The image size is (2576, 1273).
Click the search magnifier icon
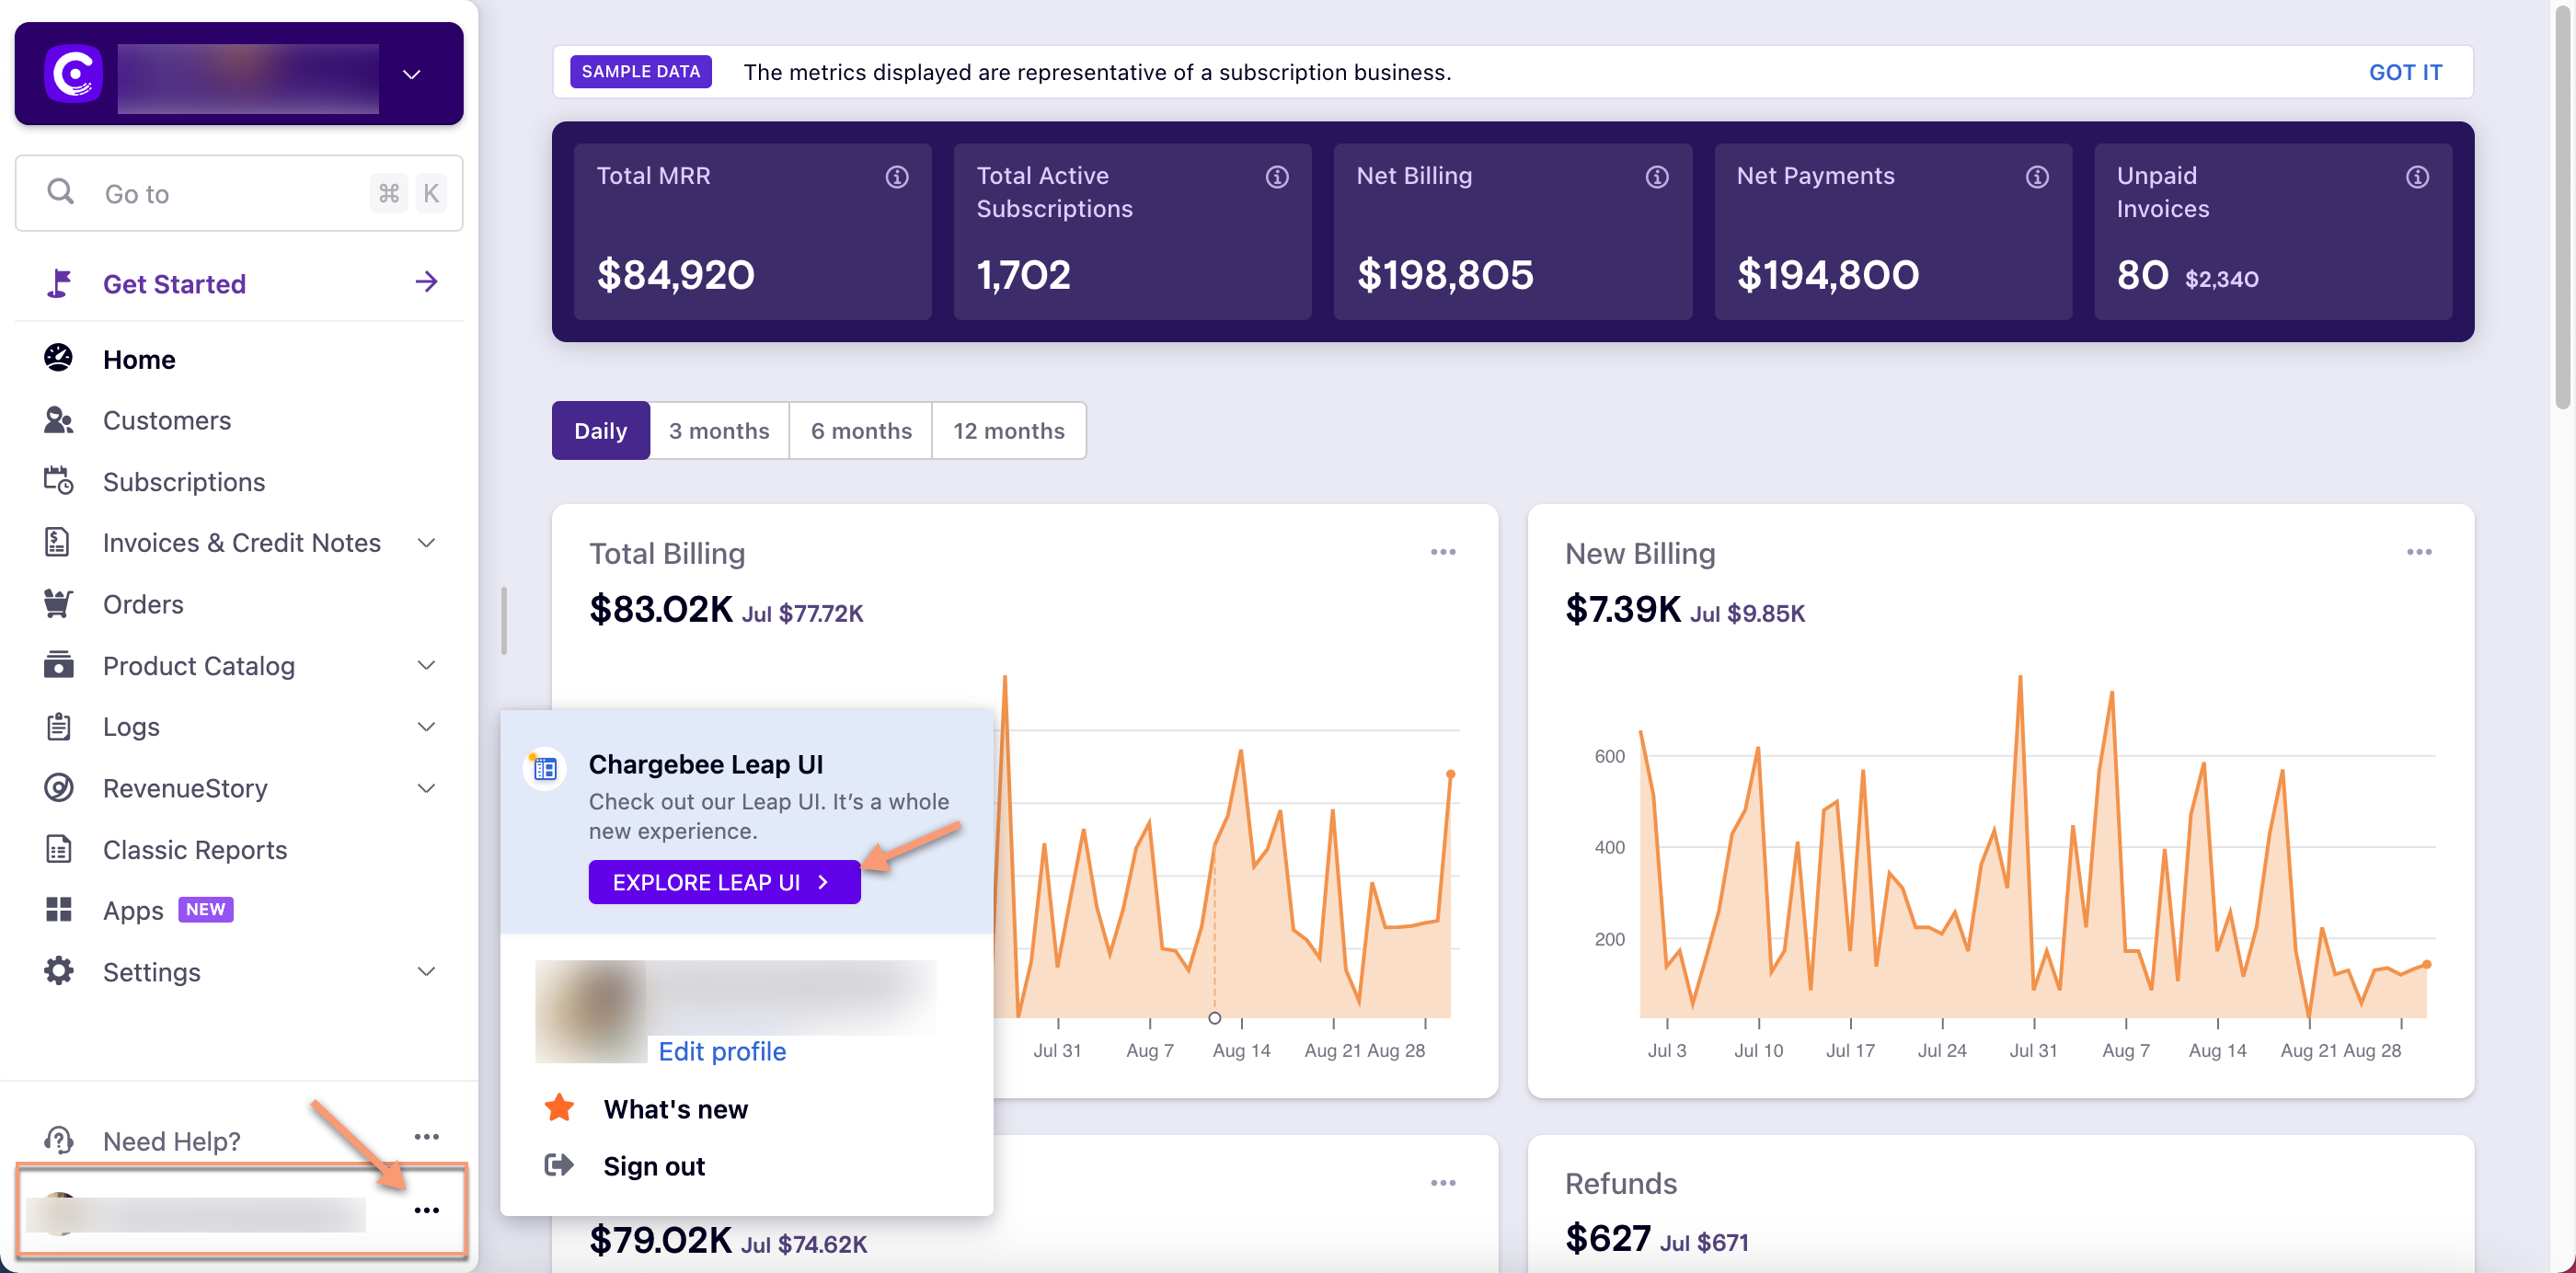60,192
